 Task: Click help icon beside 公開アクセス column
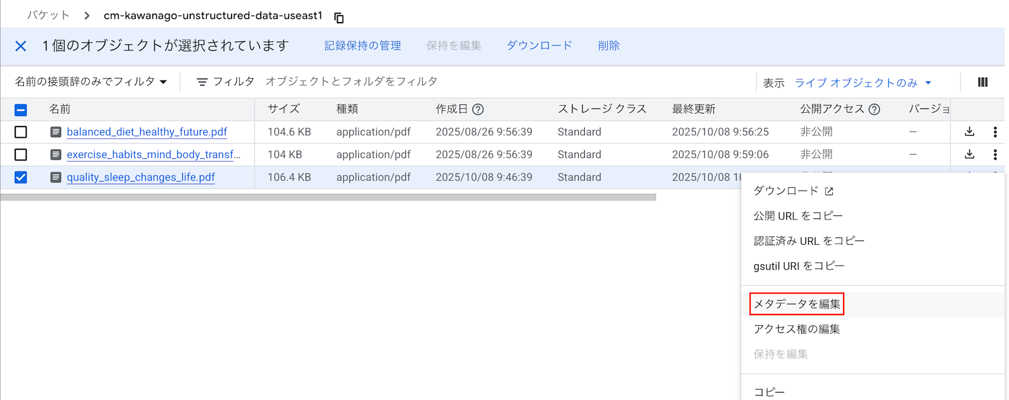874,109
